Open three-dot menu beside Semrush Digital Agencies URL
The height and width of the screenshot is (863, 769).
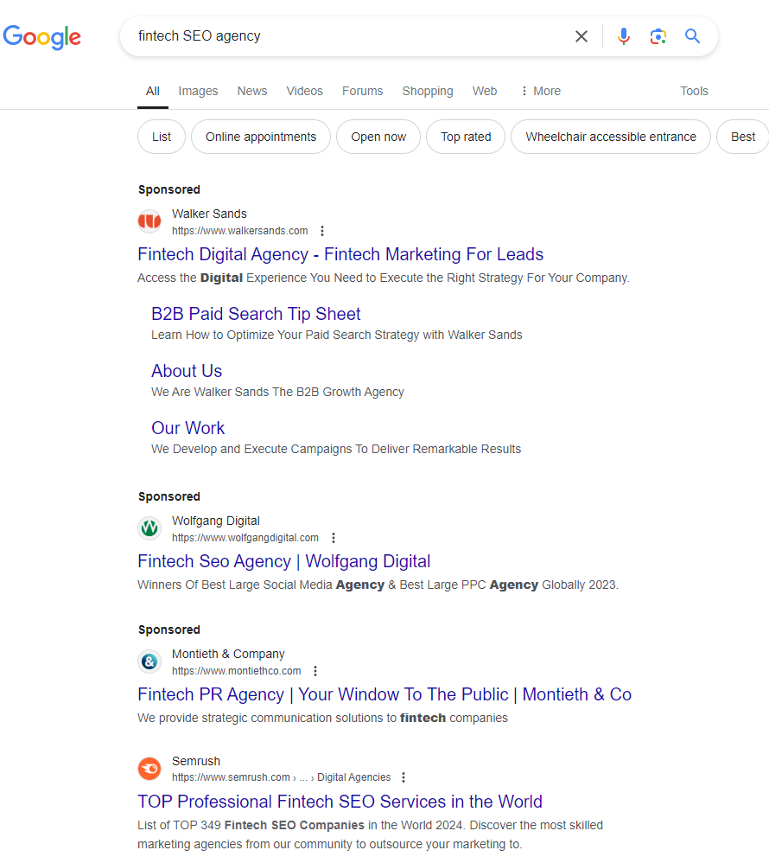[404, 777]
